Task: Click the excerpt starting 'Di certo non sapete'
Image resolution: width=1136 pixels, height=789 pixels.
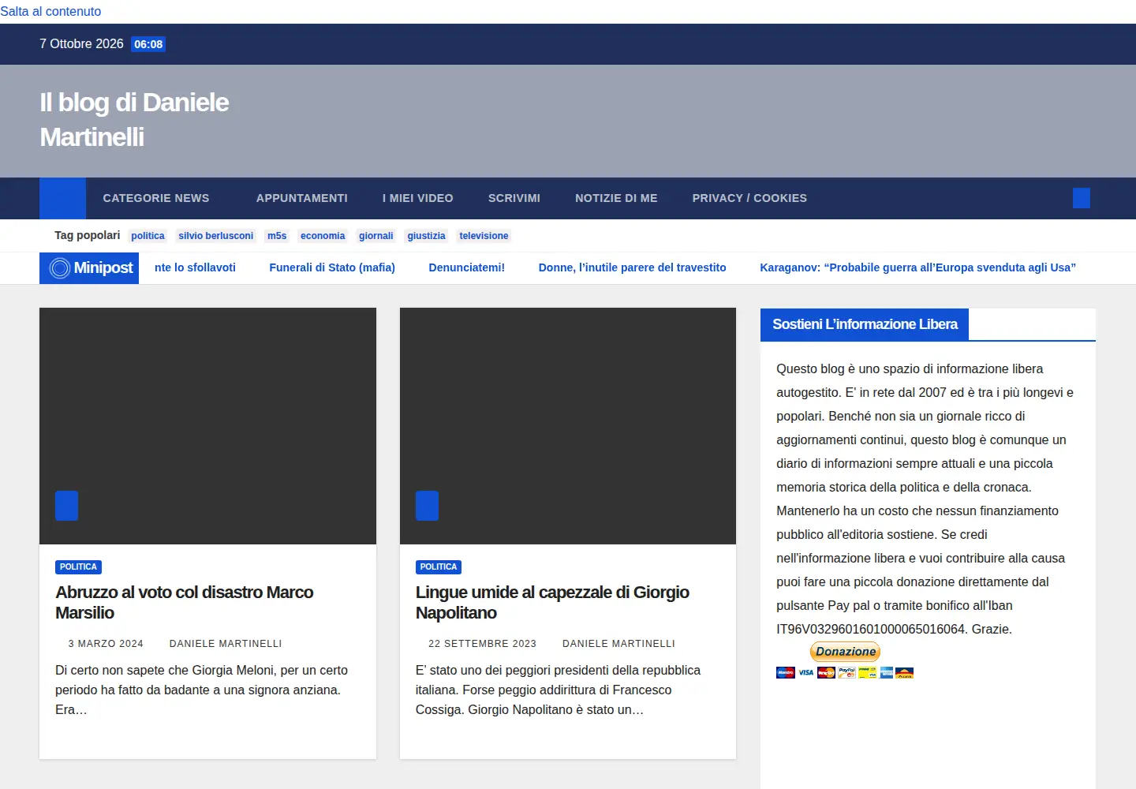Action: (x=202, y=690)
